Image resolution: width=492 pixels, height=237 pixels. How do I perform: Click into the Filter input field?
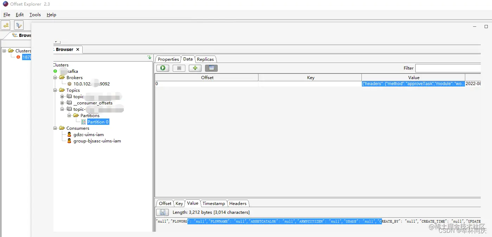click(448, 68)
